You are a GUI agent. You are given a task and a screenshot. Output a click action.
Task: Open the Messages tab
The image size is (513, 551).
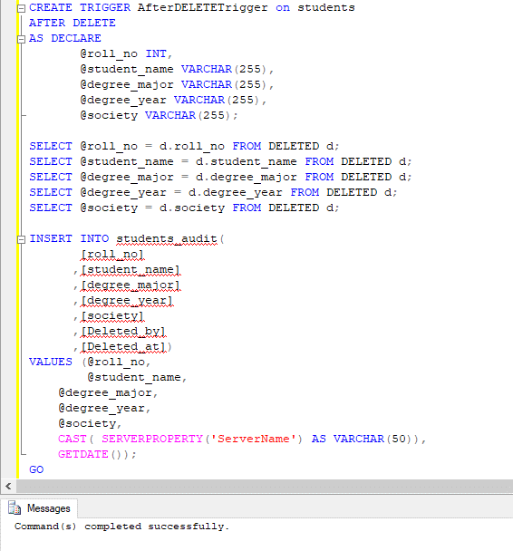tap(39, 508)
